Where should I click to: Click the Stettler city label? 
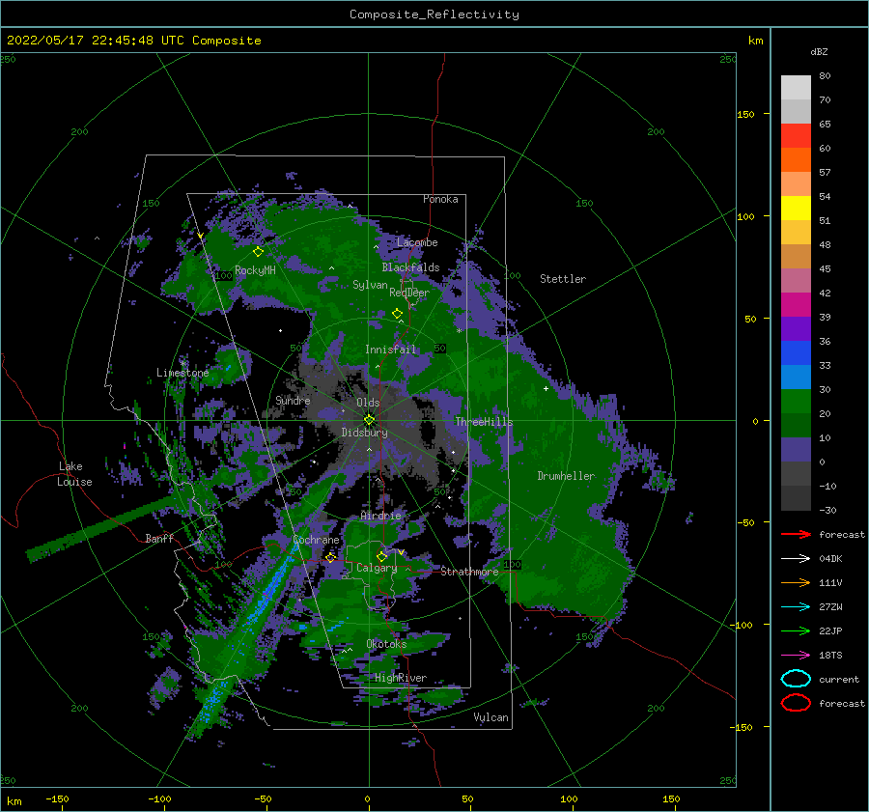[563, 279]
